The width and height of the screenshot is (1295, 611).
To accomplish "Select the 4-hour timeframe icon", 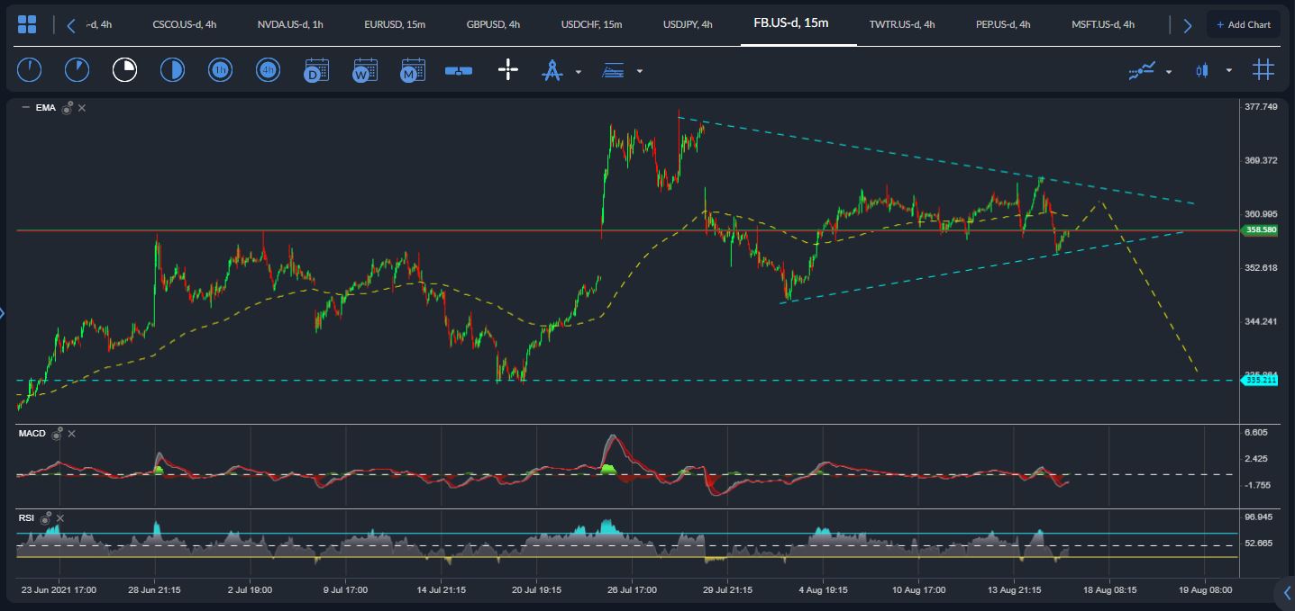I will (x=268, y=69).
